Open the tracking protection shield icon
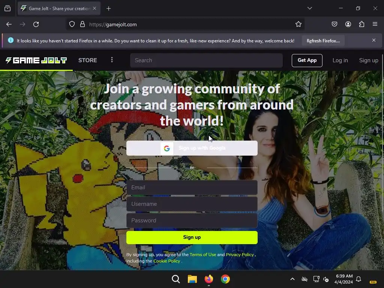 [72, 24]
